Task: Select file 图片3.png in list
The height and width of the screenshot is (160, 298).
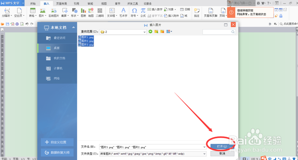Action: [86, 45]
